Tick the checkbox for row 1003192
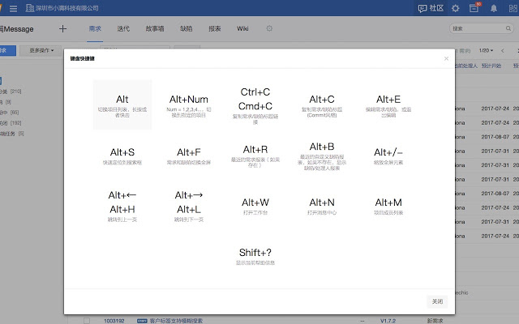Image resolution: width=519 pixels, height=324 pixels. click(86, 321)
